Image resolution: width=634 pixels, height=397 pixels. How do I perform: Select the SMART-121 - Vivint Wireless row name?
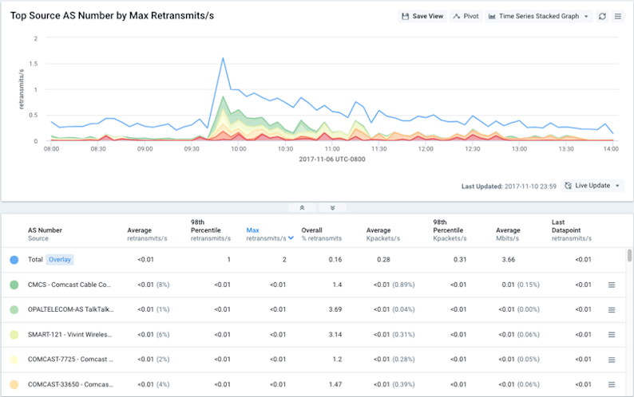click(69, 335)
